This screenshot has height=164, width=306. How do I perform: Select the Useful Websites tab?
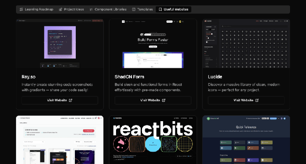(174, 9)
